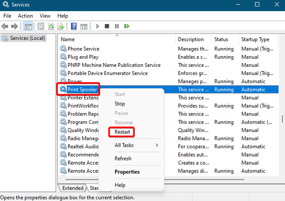Click the Back arrow toolbar icon

(5, 27)
